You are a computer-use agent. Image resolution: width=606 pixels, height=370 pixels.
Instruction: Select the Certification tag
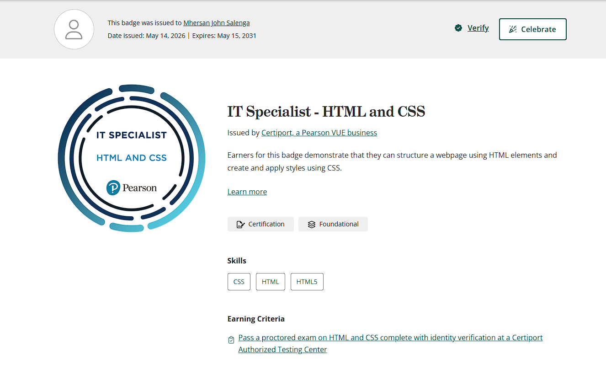tap(260, 224)
